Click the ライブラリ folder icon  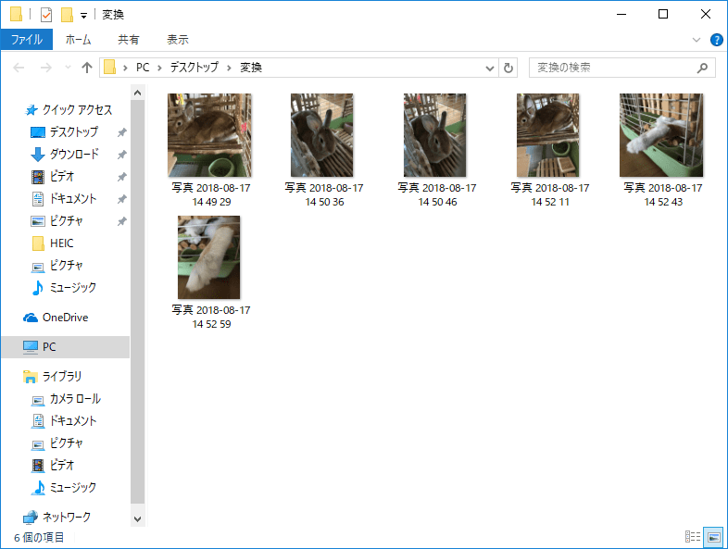(x=31, y=377)
